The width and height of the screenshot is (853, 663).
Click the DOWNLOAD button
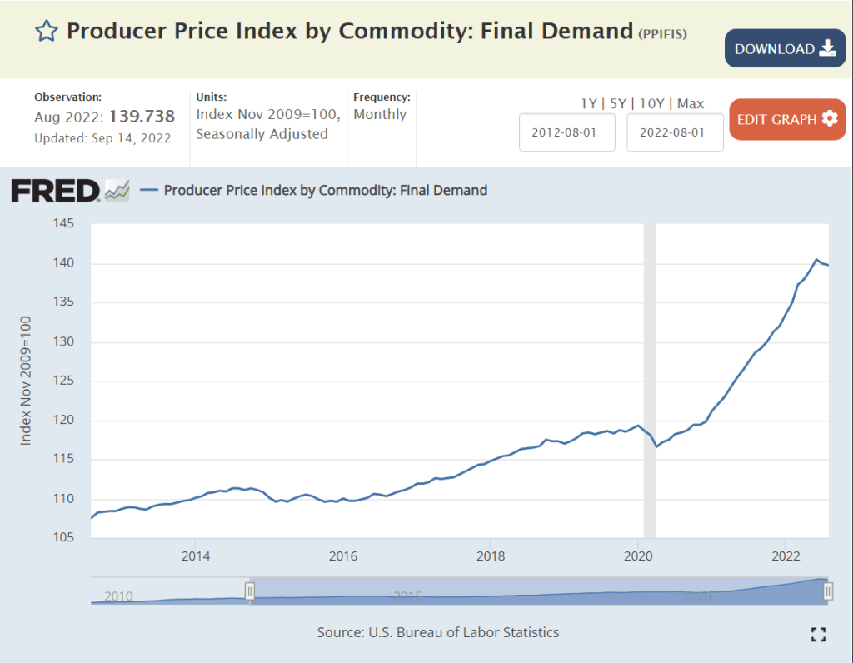pos(785,48)
